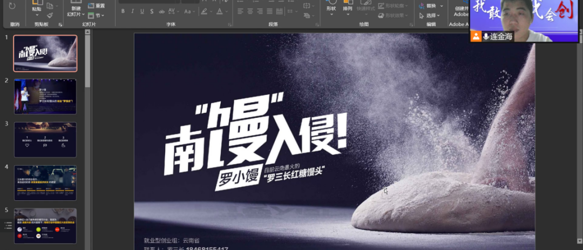
Task: Apply italic formatting to text
Action: (133, 11)
